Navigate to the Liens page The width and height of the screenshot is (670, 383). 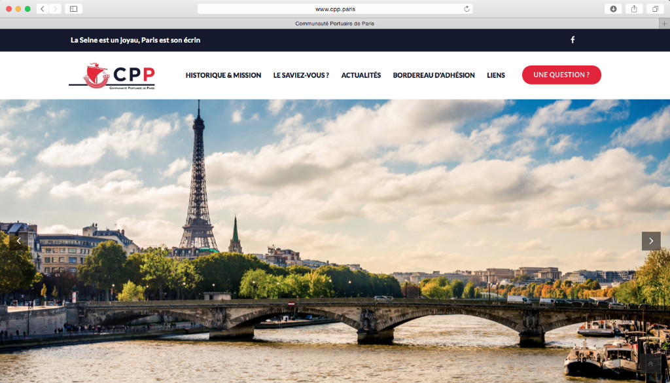[496, 75]
